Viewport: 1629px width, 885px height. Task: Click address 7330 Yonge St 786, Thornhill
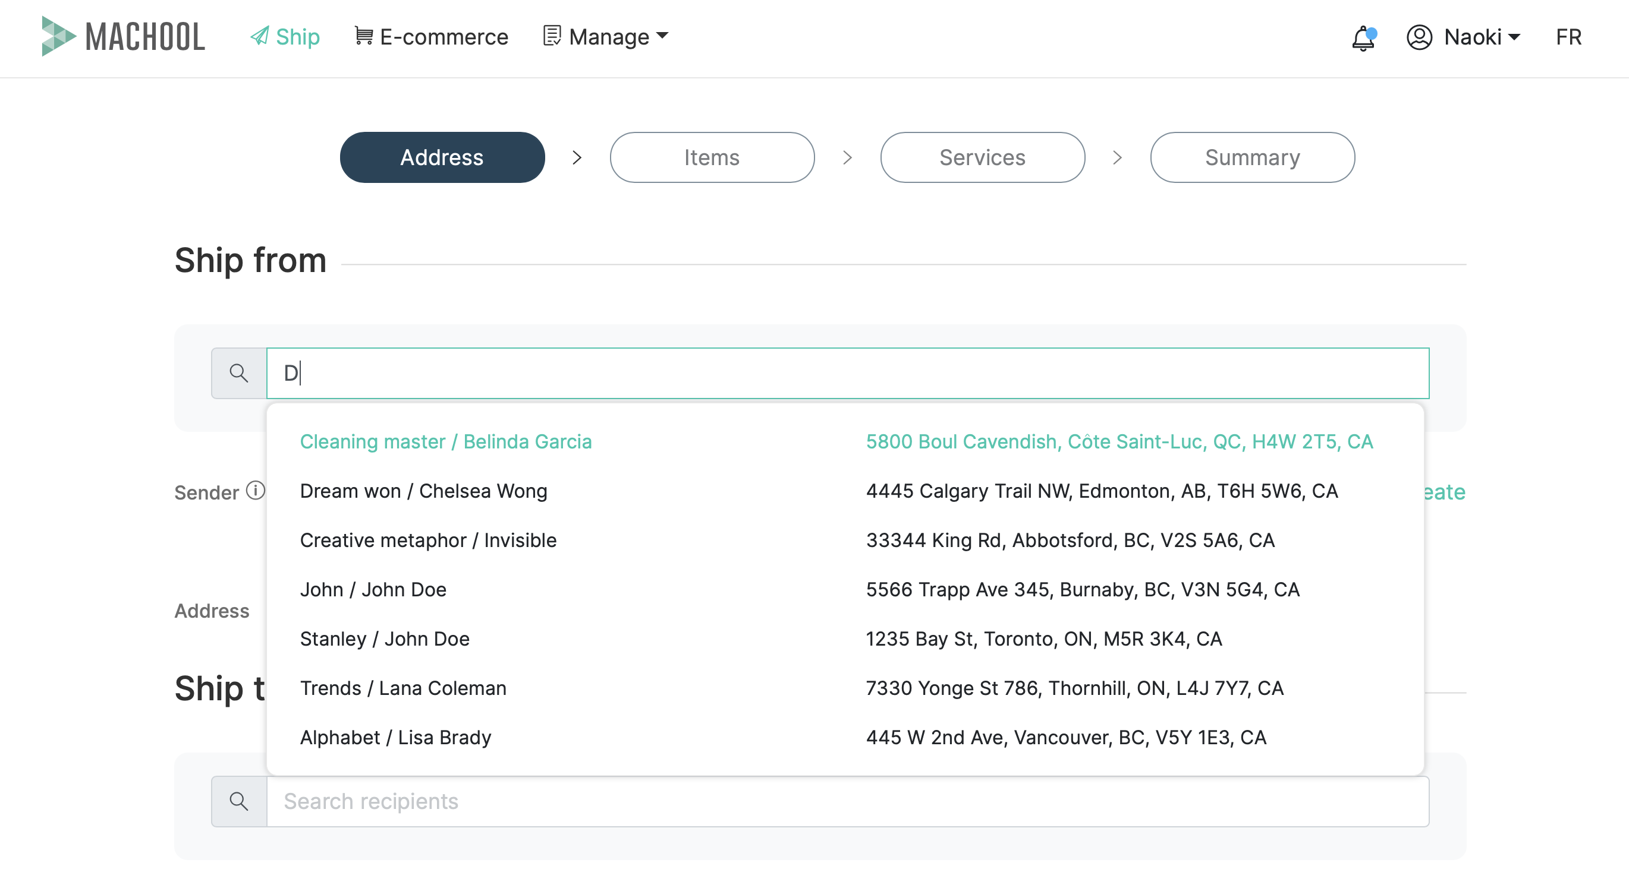coord(1074,688)
